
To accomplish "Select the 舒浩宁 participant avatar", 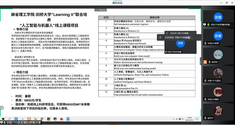I will [x=218, y=111].
